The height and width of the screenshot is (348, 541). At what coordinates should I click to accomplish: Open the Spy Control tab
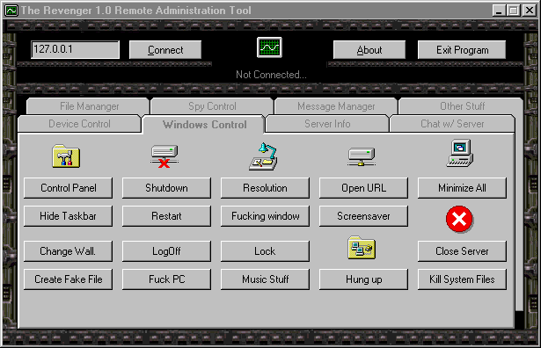(212, 106)
